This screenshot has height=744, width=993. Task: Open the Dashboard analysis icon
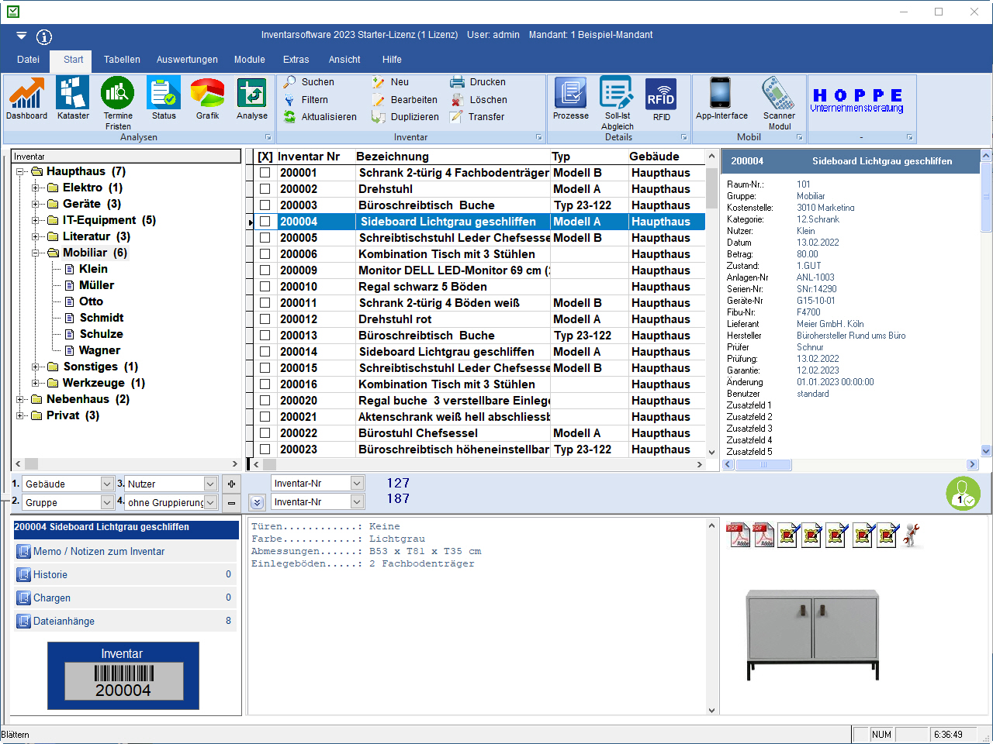[x=26, y=95]
